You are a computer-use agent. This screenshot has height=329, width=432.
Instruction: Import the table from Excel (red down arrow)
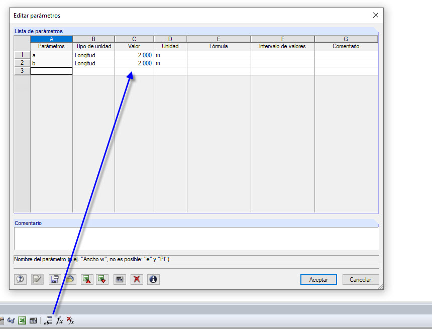click(102, 279)
